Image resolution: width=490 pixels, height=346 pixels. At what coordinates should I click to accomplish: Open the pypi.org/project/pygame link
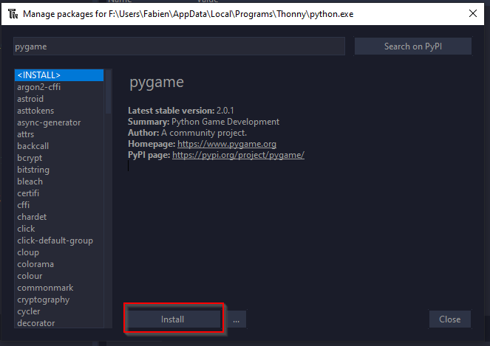click(x=238, y=155)
